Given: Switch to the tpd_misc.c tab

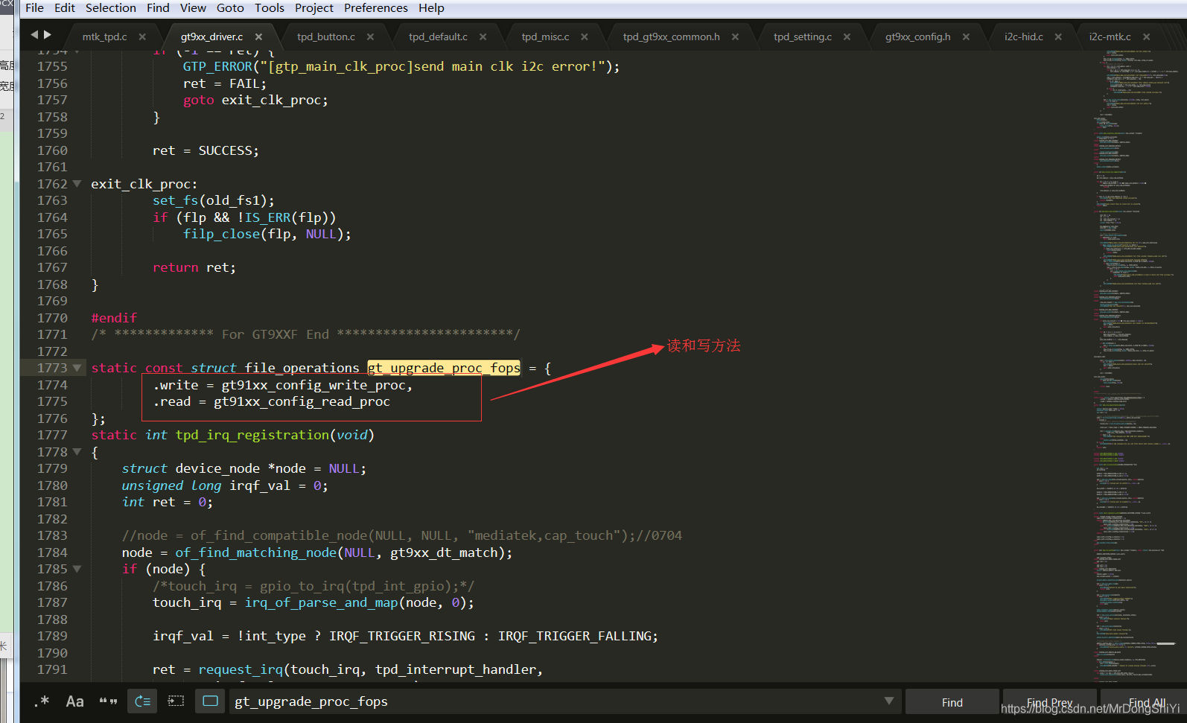Looking at the screenshot, I should [x=545, y=36].
